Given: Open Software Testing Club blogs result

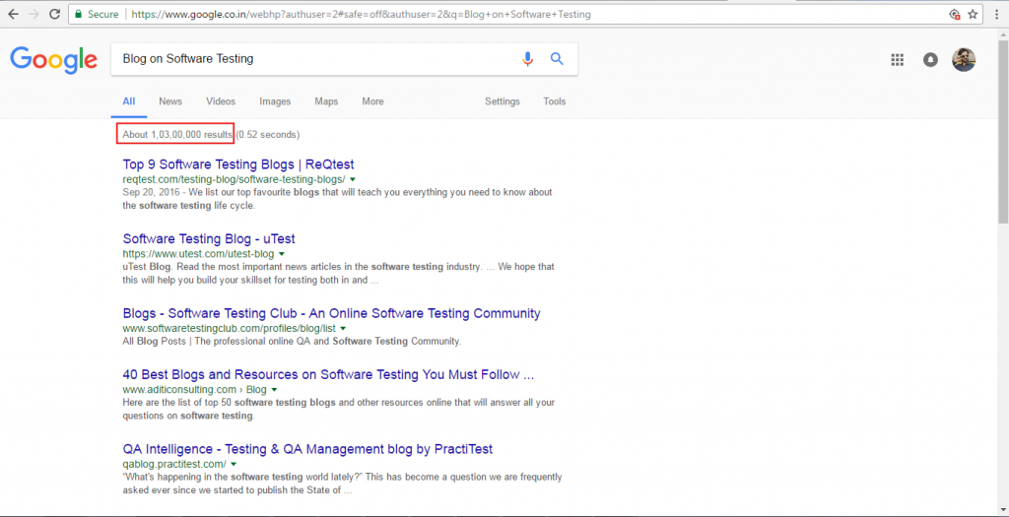Looking at the screenshot, I should pyautogui.click(x=331, y=313).
